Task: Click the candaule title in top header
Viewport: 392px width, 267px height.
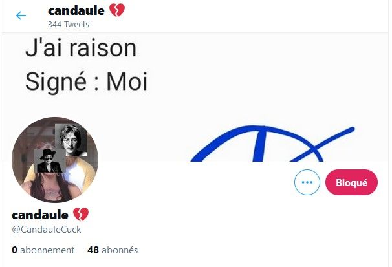Action: (76, 11)
